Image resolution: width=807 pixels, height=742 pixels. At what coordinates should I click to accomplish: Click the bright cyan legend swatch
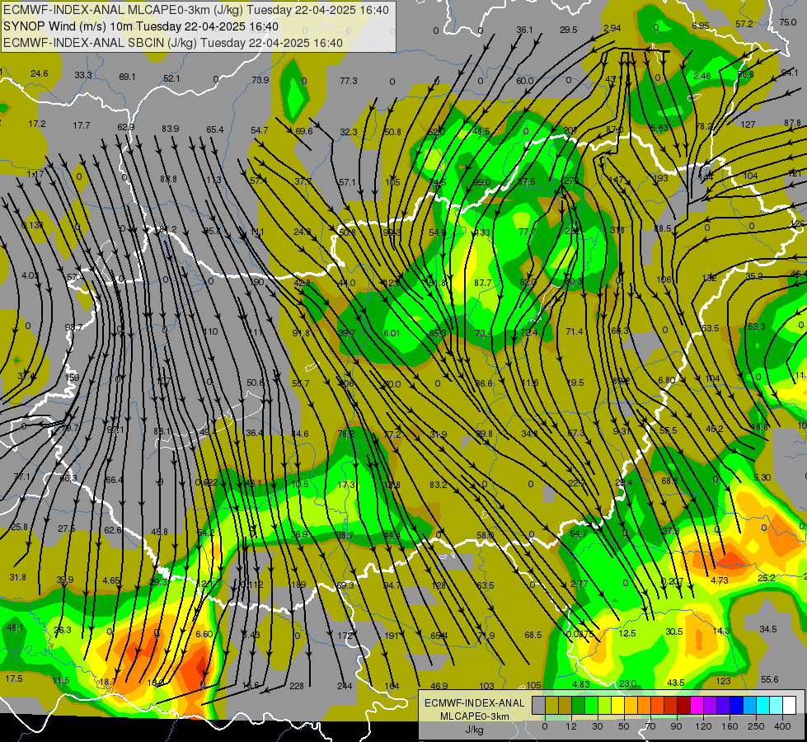762,705
